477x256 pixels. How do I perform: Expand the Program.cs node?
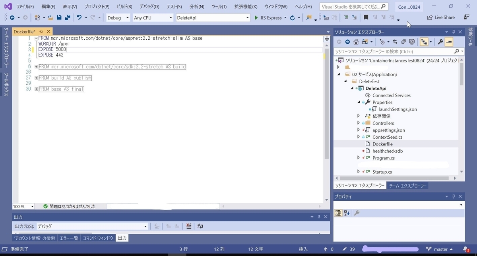coord(359,158)
